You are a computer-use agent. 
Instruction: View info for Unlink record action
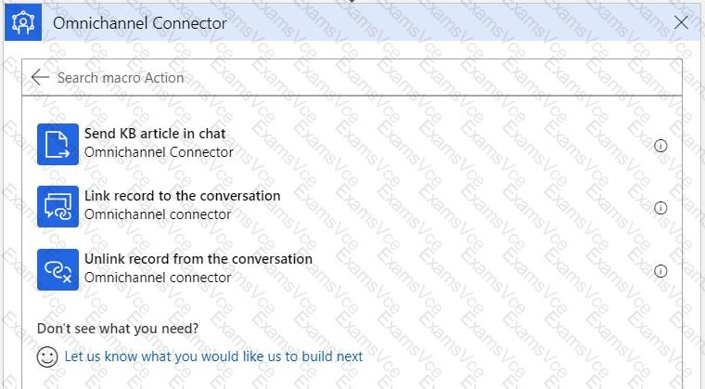click(660, 271)
